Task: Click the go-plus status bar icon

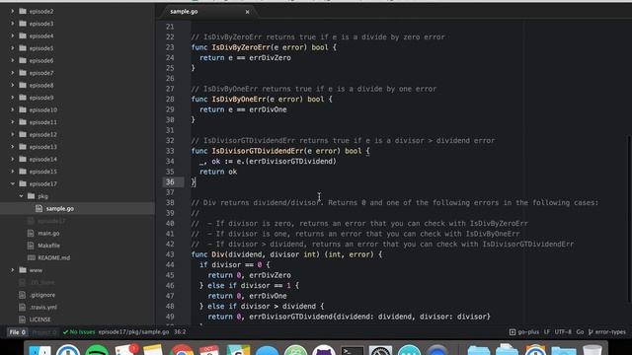Action: 513,332
